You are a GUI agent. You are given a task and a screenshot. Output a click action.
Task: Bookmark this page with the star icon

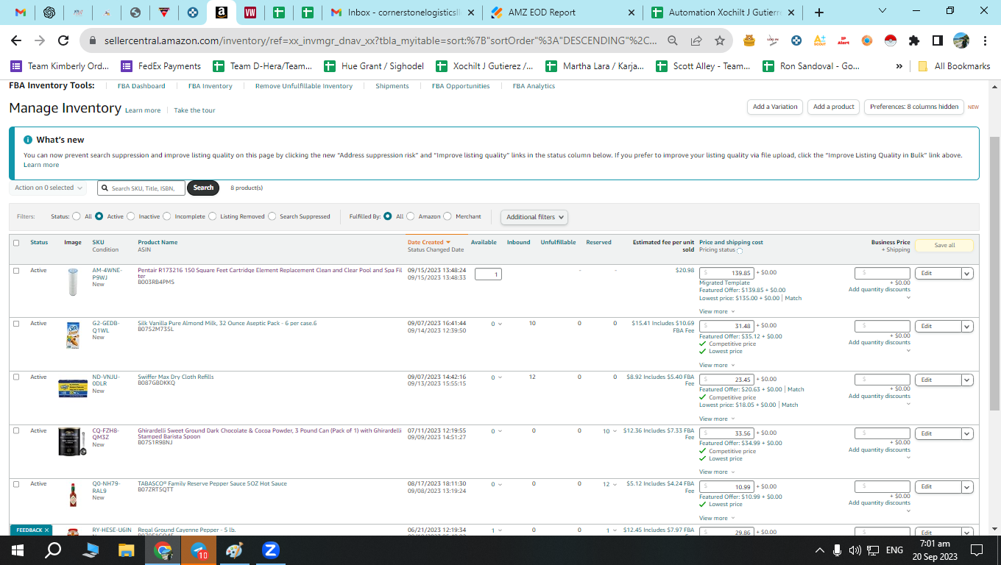(719, 40)
